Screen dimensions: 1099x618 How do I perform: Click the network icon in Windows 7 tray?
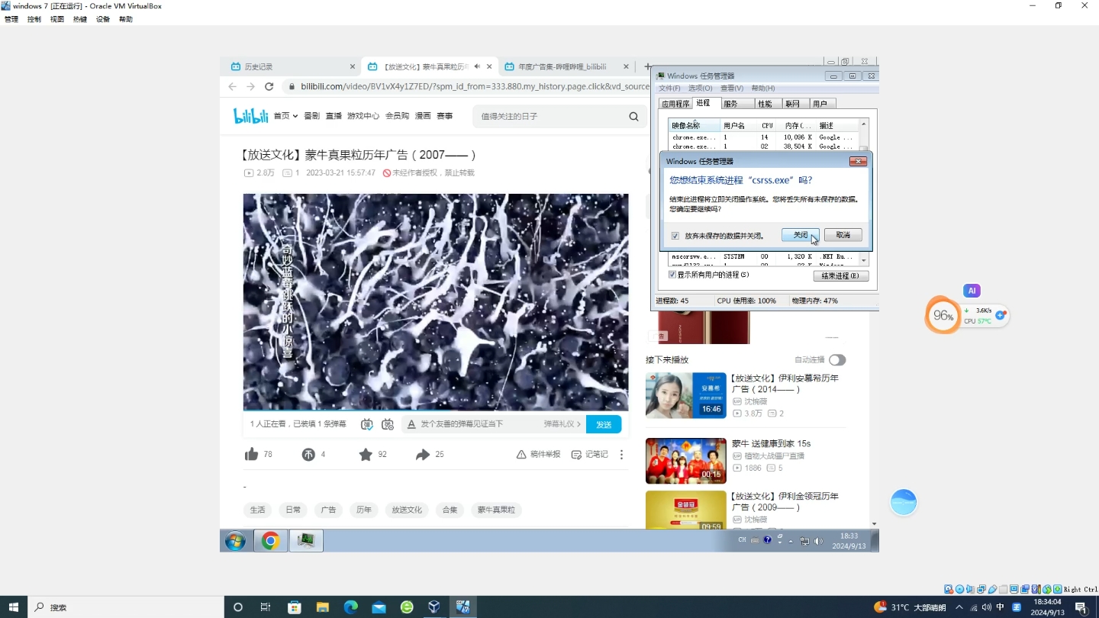coord(804,541)
